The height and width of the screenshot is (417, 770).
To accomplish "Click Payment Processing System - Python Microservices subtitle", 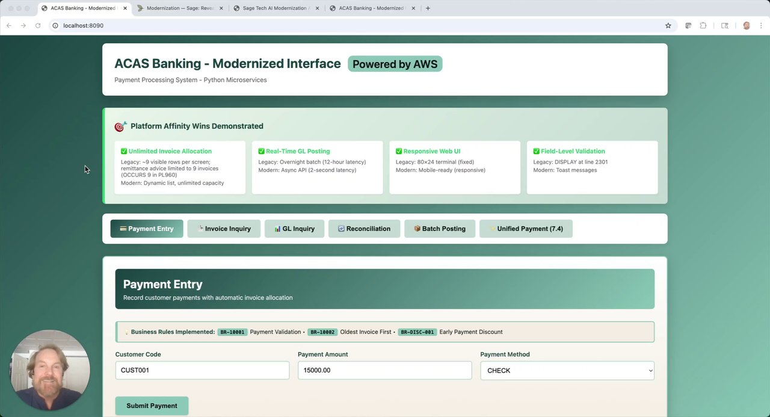I will pos(191,80).
